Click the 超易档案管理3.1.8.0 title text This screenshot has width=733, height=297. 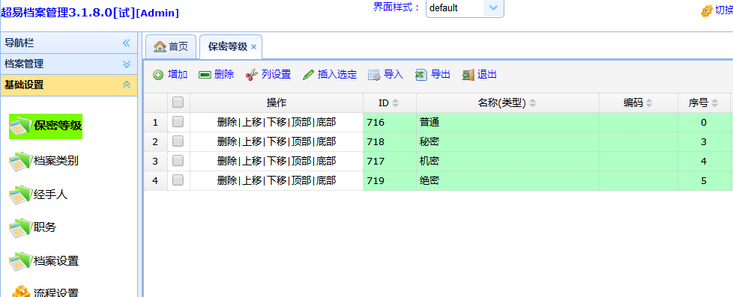(x=90, y=13)
